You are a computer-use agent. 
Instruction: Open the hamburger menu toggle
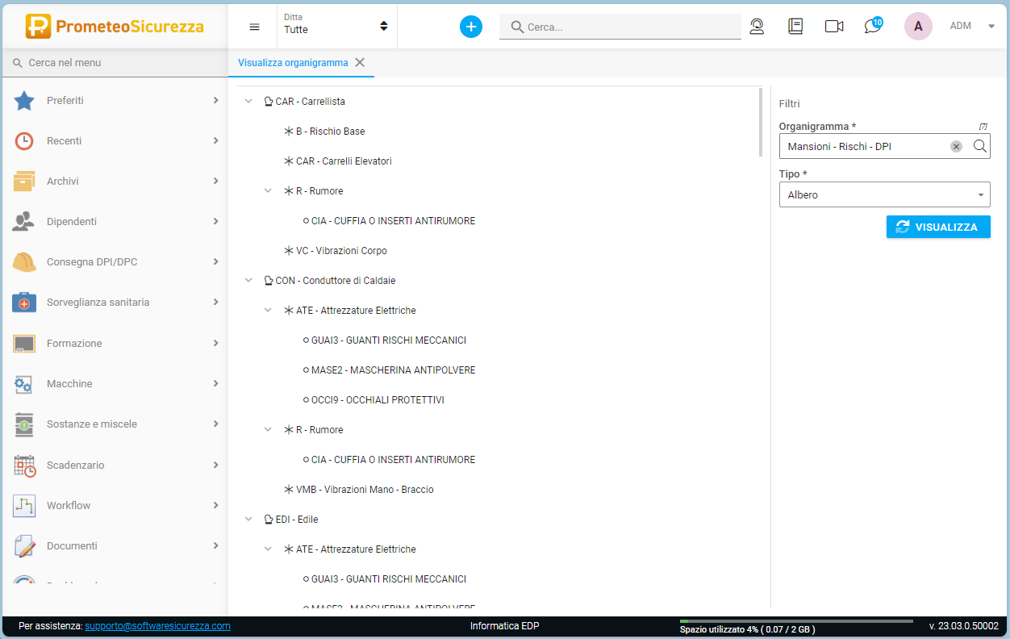(x=254, y=27)
